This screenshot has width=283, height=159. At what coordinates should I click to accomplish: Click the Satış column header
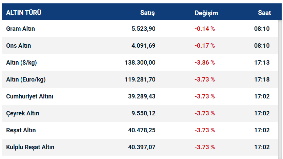(x=147, y=13)
